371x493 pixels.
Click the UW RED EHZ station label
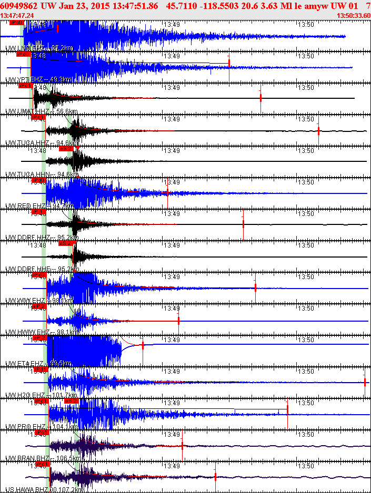39,206
